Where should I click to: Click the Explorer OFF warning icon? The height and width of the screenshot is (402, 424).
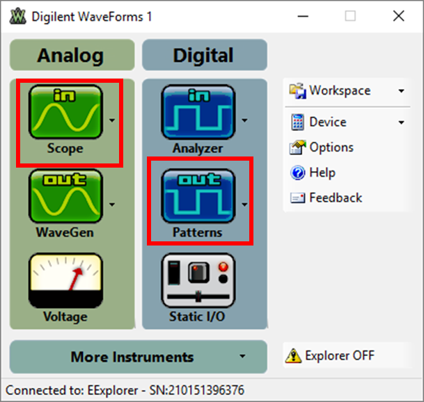pyautogui.click(x=293, y=356)
